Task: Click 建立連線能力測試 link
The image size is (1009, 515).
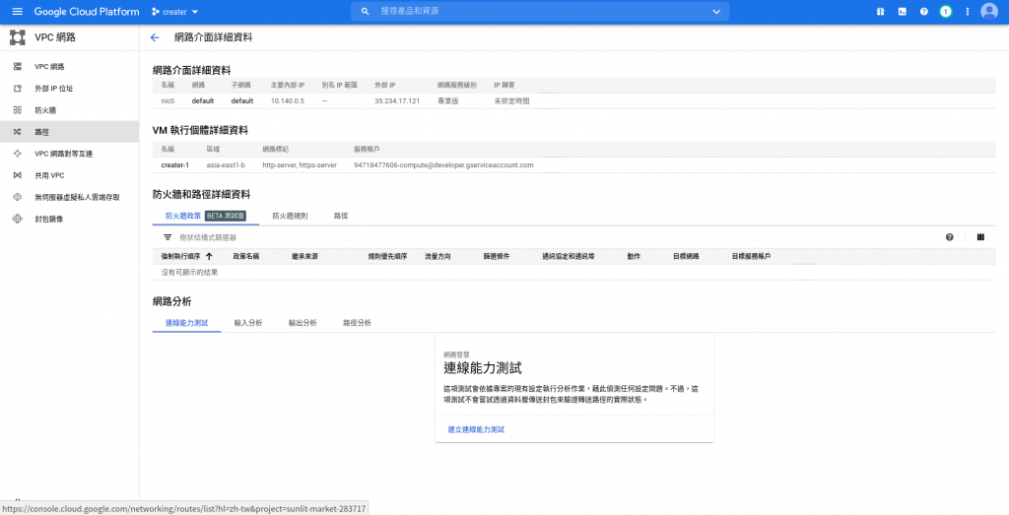Action: tap(476, 429)
